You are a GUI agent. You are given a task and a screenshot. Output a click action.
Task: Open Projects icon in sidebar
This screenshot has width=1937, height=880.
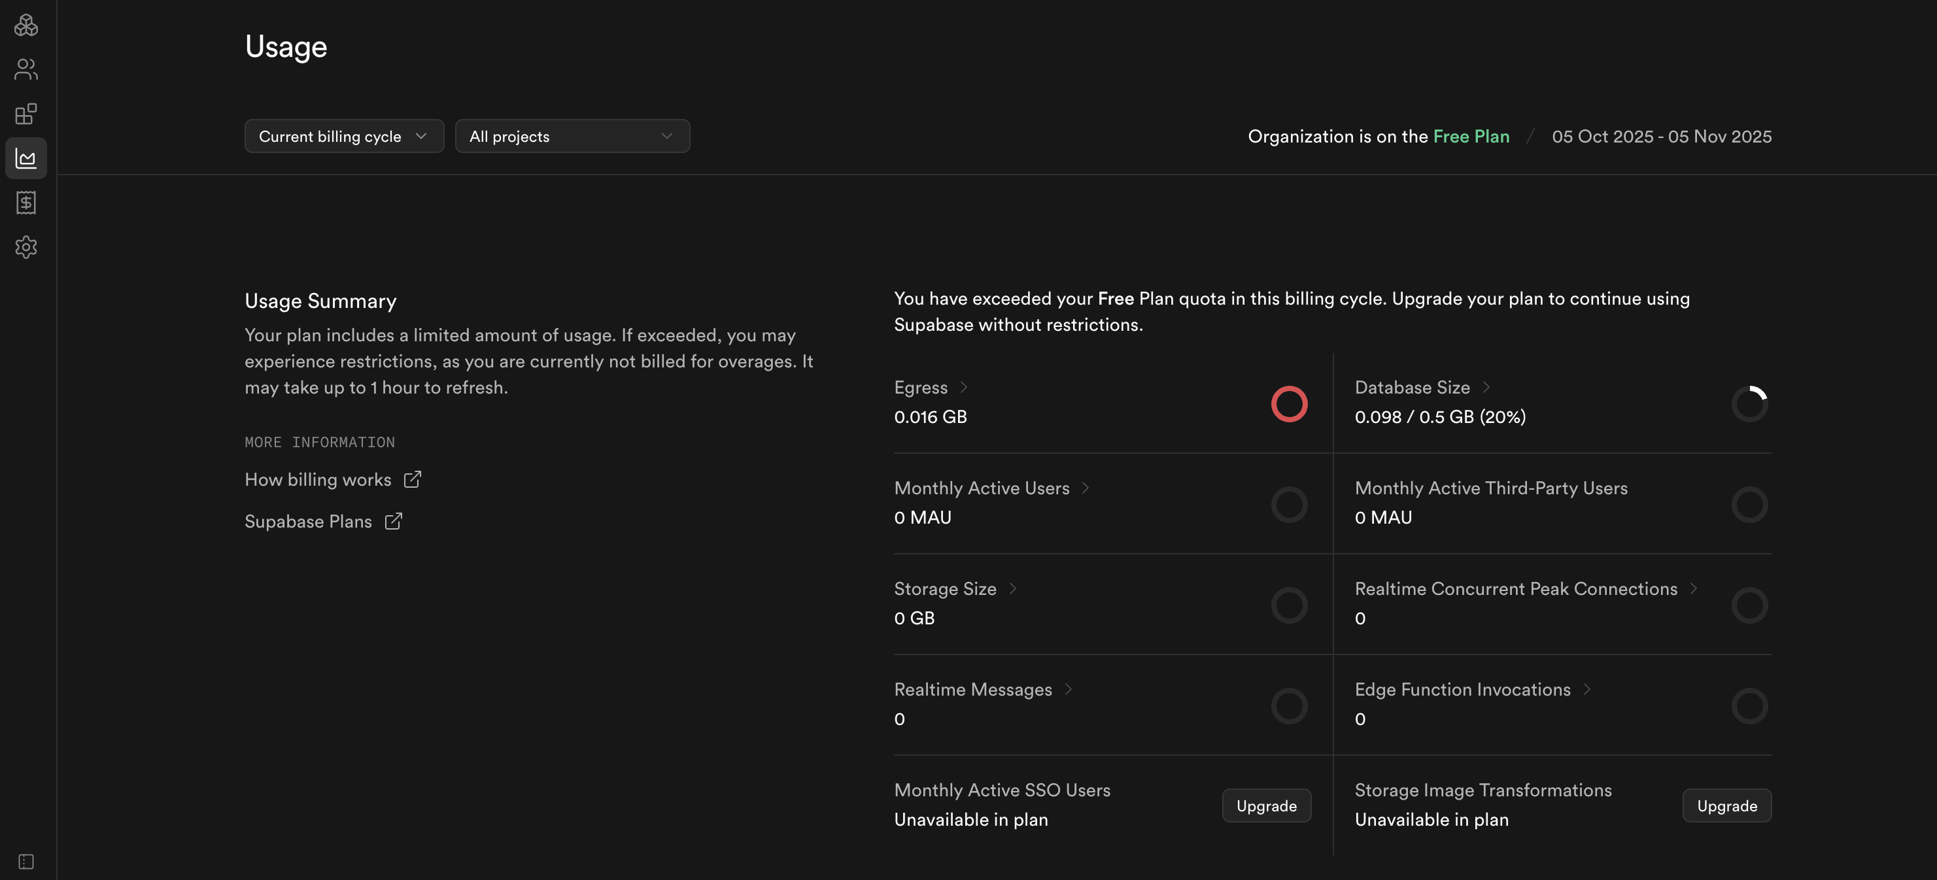click(26, 25)
